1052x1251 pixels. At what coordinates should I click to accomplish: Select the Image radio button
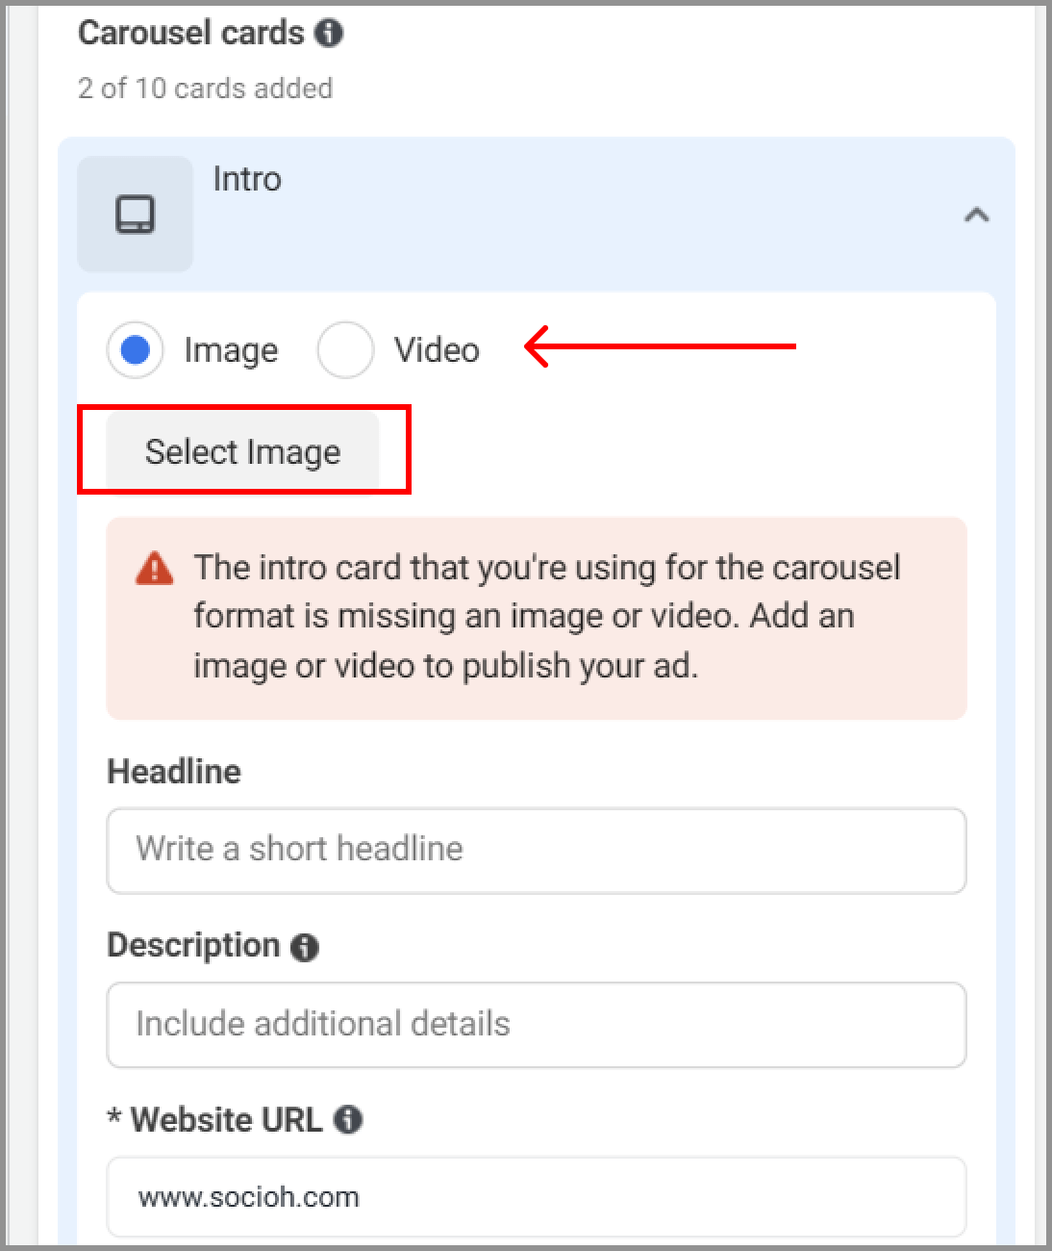coord(136,349)
